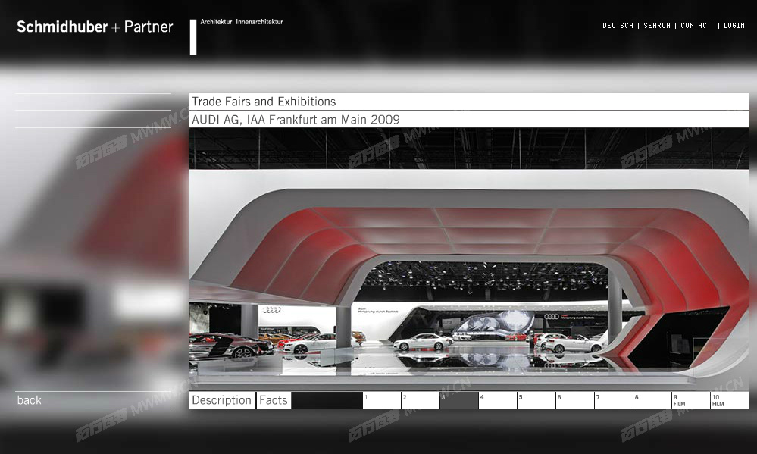Play slot 10 FILM

(730, 400)
